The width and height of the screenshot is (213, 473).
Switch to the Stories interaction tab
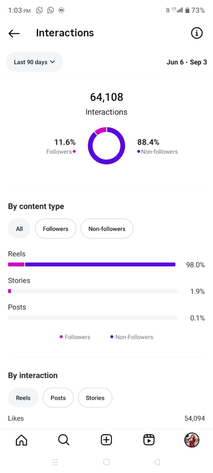coord(95,398)
